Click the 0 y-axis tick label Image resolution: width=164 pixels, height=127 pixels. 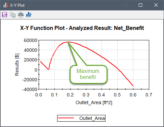36,70
